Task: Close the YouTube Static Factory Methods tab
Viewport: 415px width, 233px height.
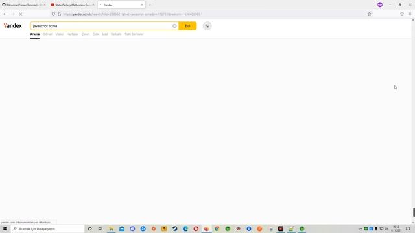Action: point(93,5)
